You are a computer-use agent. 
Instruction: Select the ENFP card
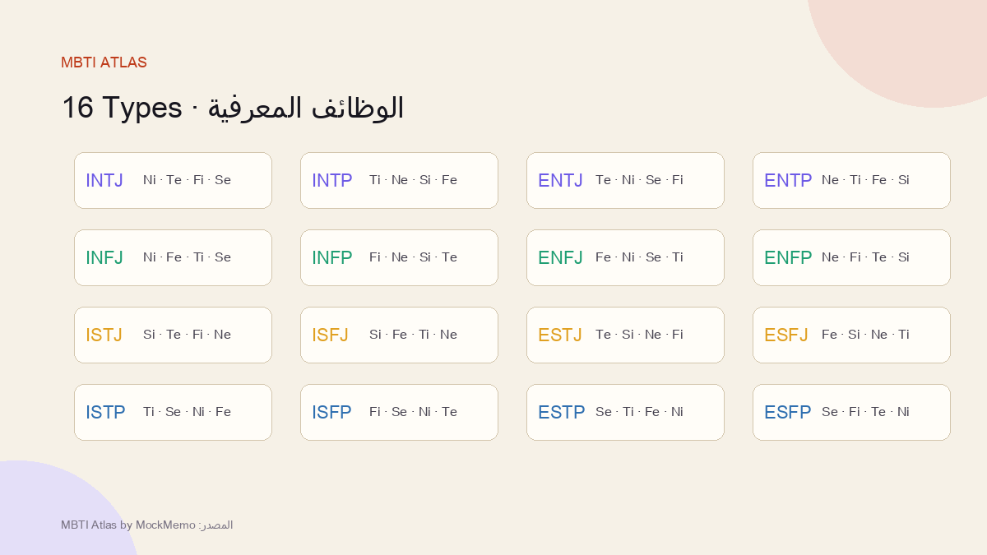(851, 257)
